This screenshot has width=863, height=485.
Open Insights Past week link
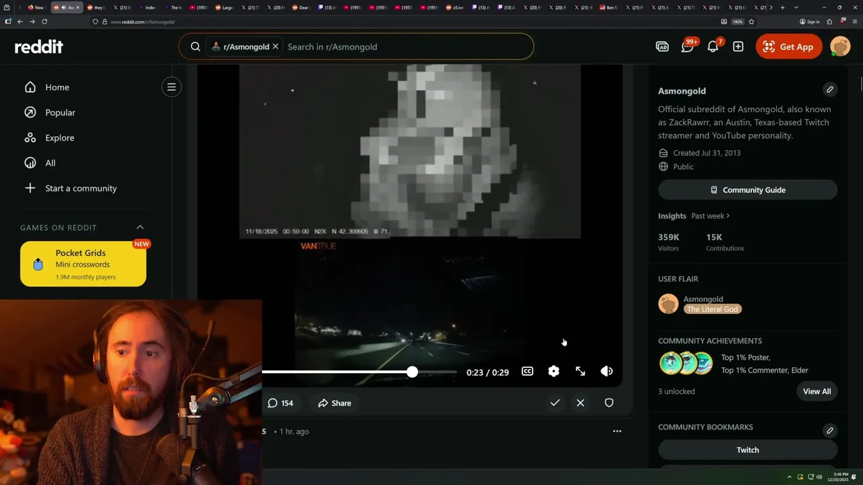[x=710, y=216]
